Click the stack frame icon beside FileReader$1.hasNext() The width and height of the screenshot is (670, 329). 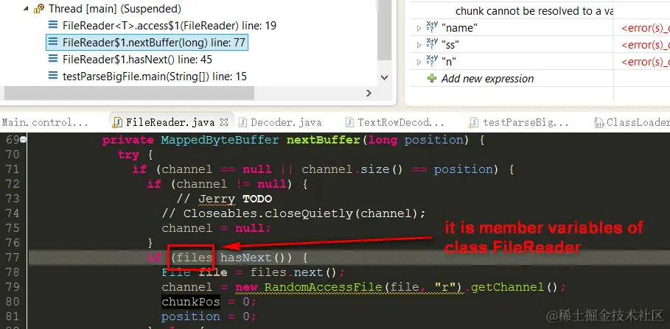[53, 60]
